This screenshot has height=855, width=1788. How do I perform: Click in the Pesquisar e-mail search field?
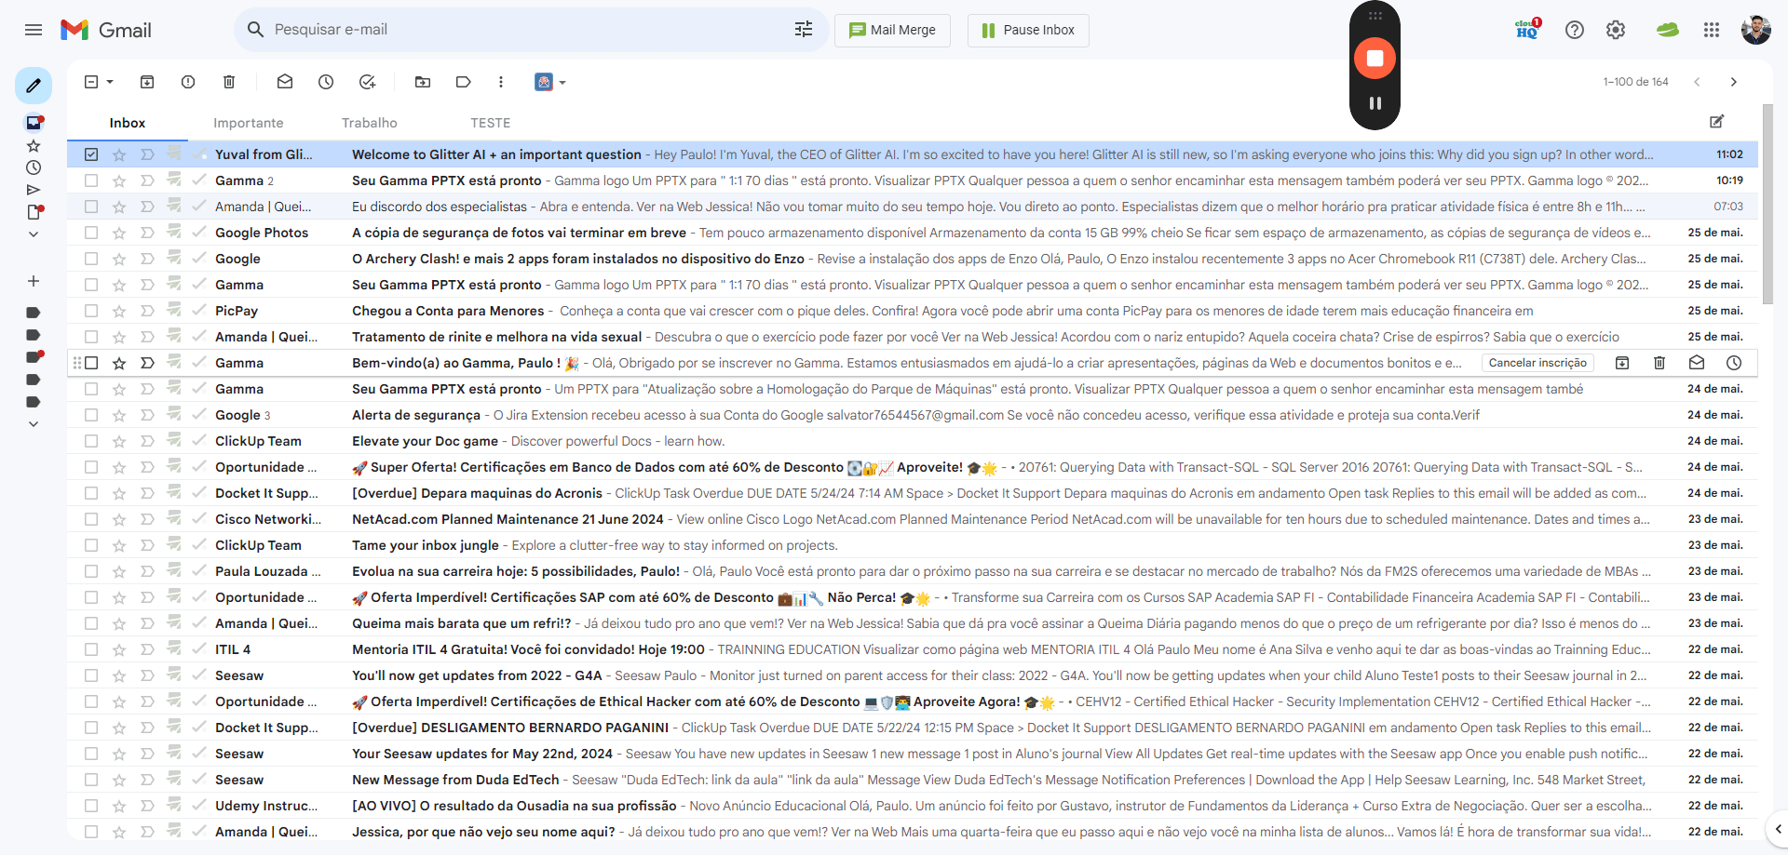click(x=531, y=30)
